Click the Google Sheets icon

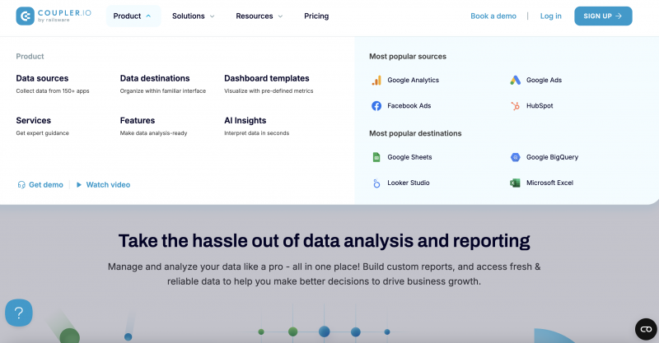coord(376,157)
